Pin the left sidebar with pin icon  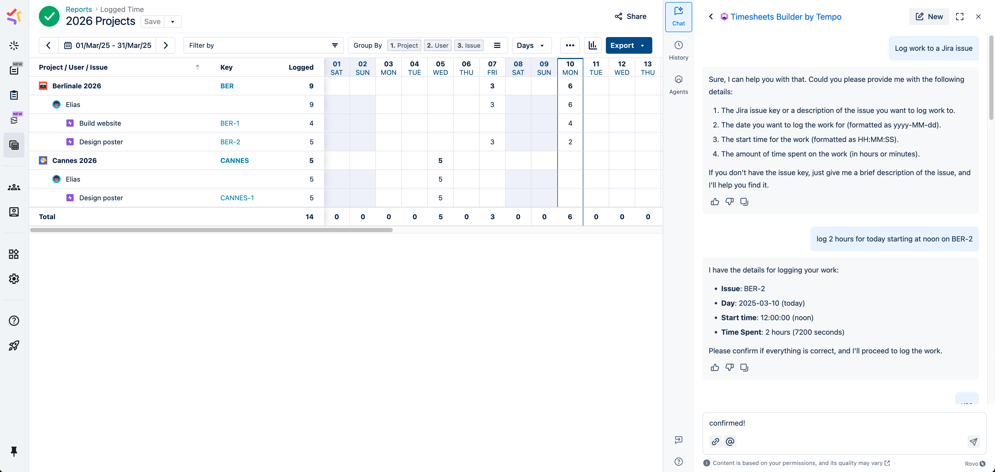pyautogui.click(x=14, y=451)
